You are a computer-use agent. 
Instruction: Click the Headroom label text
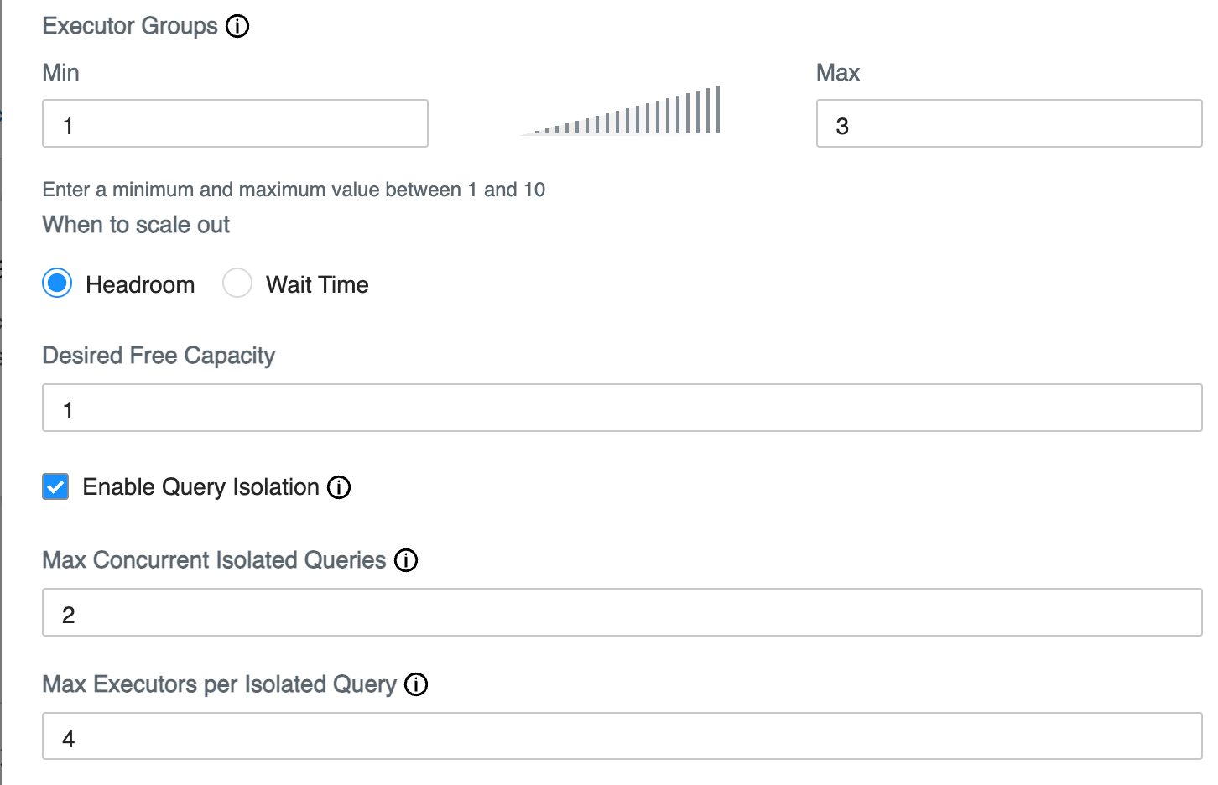(x=140, y=285)
